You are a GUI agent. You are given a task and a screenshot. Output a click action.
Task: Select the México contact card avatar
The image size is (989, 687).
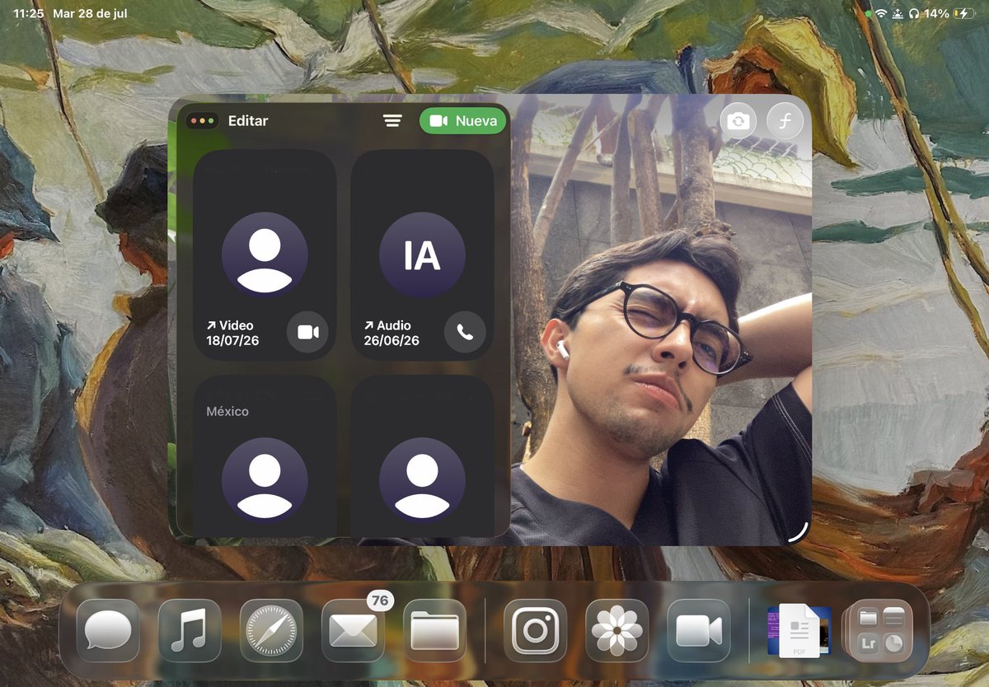[x=265, y=480]
